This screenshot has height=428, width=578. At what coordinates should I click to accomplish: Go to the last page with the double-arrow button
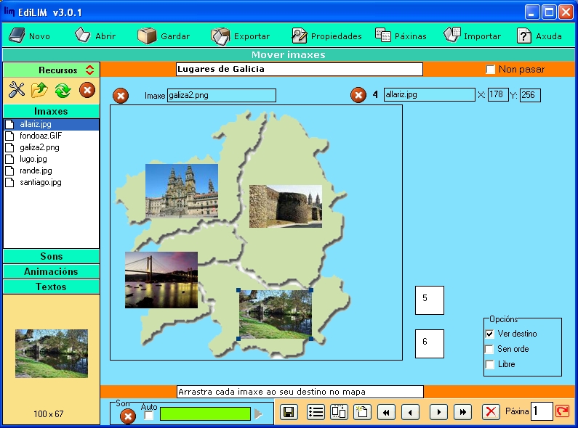[462, 412]
